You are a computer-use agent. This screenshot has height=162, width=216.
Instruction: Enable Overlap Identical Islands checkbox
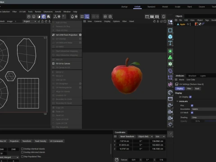click(22, 149)
